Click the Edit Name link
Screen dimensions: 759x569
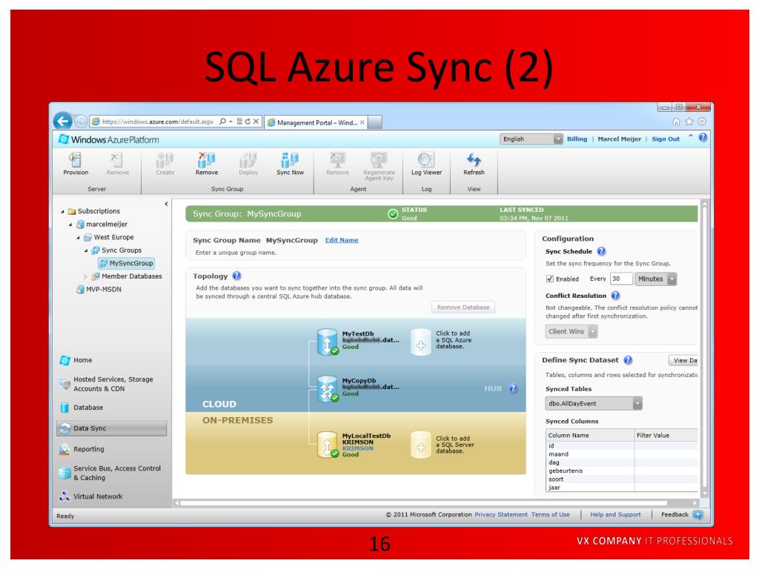tap(342, 240)
